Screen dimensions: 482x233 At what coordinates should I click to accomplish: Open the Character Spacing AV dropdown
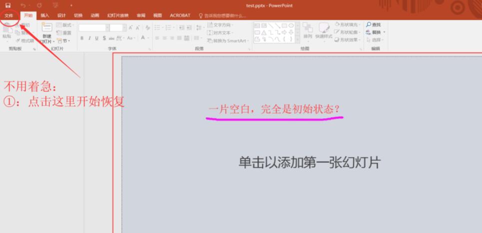[x=120, y=38]
